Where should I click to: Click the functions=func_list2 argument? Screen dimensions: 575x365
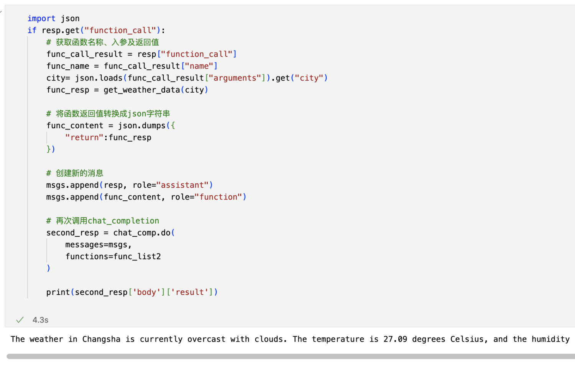click(x=113, y=256)
